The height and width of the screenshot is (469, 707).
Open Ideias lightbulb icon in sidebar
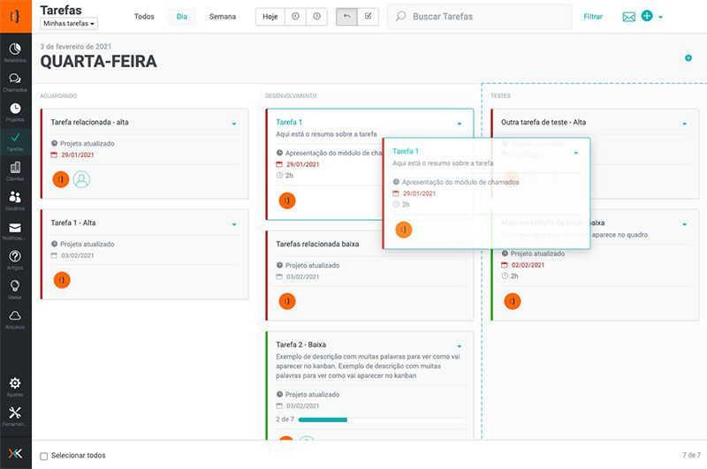[x=15, y=289]
